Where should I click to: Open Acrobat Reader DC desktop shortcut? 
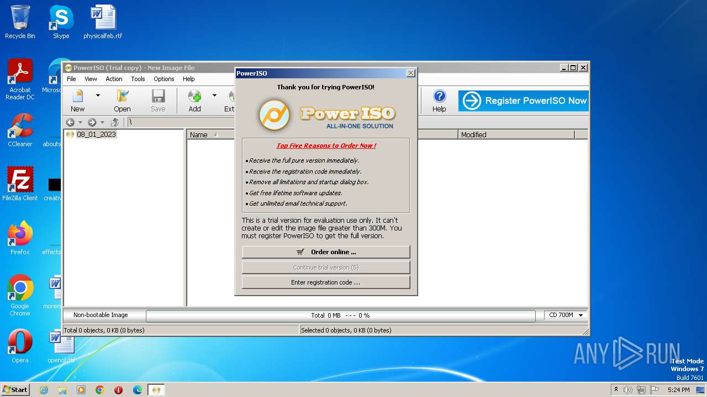pyautogui.click(x=20, y=79)
